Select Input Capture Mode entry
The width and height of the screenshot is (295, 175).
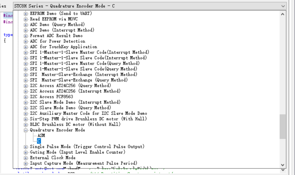tap(83, 163)
